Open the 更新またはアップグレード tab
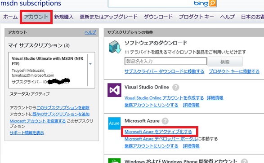The height and width of the screenshot is (163, 264). pos(108,17)
